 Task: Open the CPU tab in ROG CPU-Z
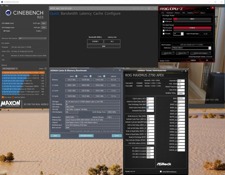[x=163, y=13]
